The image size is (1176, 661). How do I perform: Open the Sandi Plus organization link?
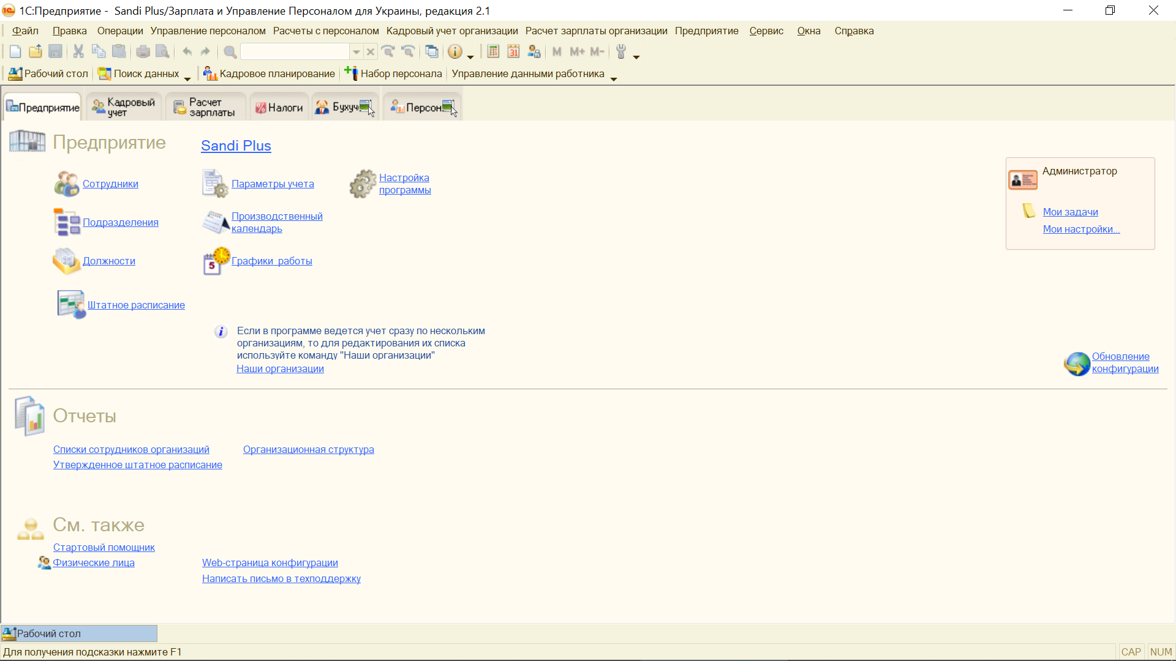click(236, 146)
